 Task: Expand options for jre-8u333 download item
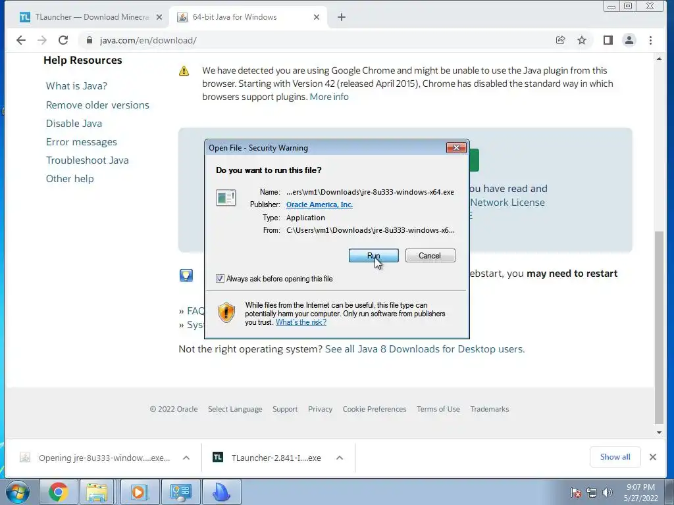click(x=186, y=458)
